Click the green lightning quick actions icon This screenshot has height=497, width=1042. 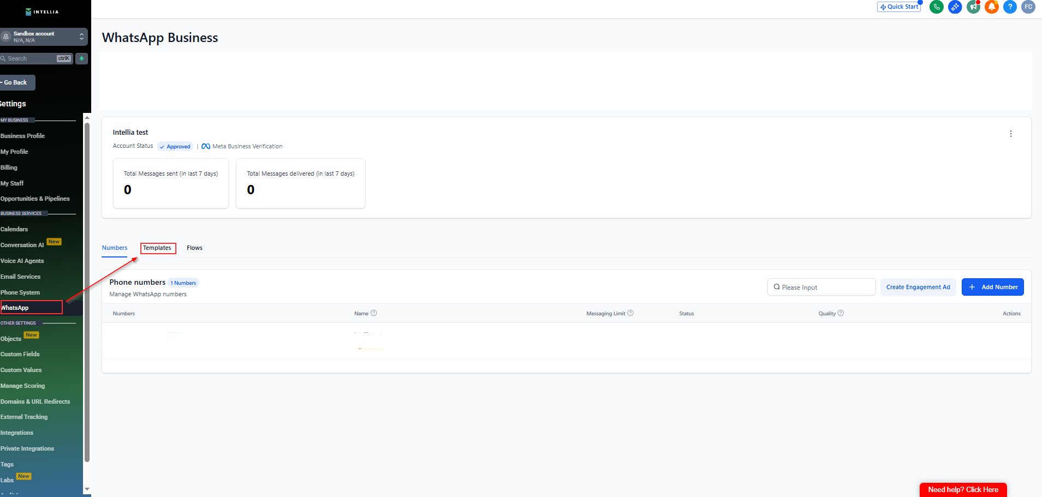point(82,58)
